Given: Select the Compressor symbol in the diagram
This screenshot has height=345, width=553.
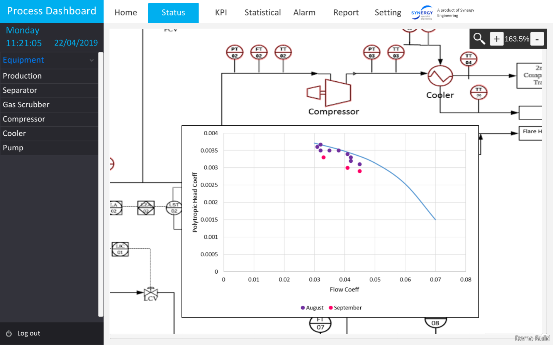Looking at the screenshot, I should (329, 93).
